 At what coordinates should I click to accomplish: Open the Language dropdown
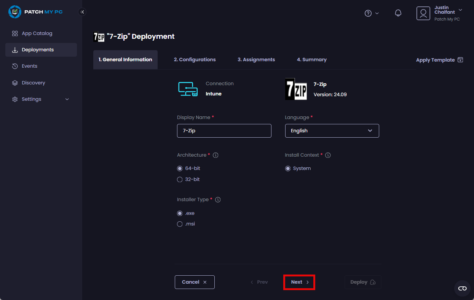pos(332,131)
